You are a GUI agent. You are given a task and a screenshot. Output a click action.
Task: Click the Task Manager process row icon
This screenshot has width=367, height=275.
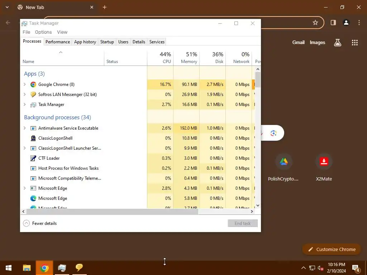pos(33,105)
